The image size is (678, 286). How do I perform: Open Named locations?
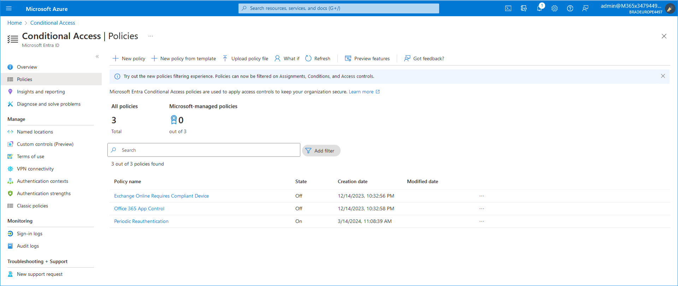35,132
